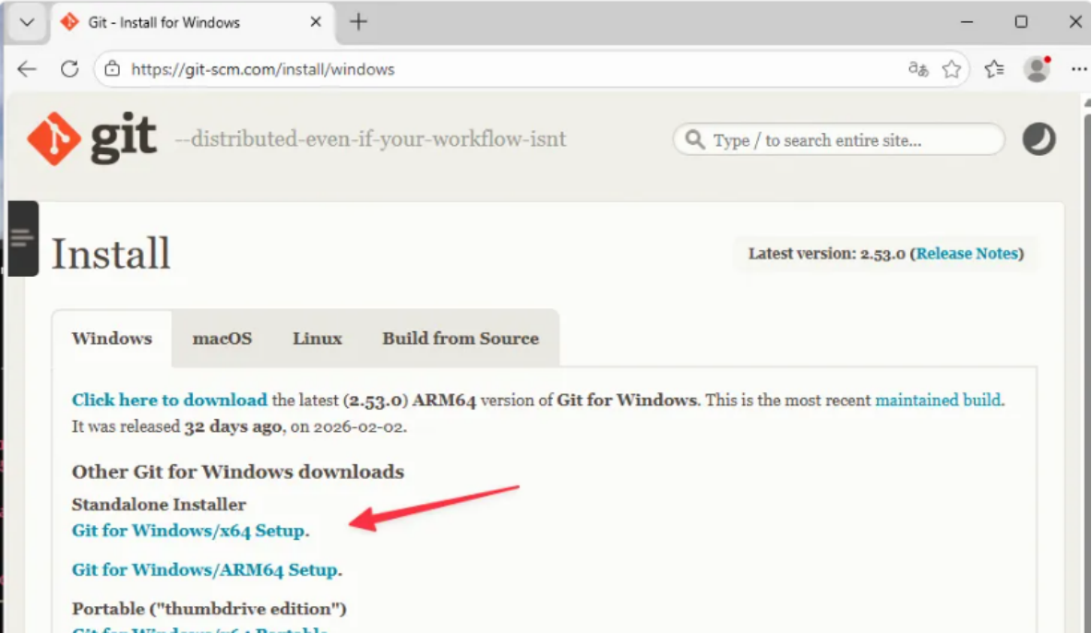The height and width of the screenshot is (633, 1092).
Task: Close the Git - Install for Windows tab
Action: (316, 22)
